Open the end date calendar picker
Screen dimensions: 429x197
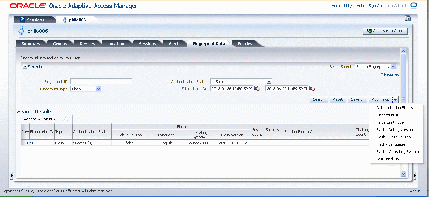[x=312, y=88]
